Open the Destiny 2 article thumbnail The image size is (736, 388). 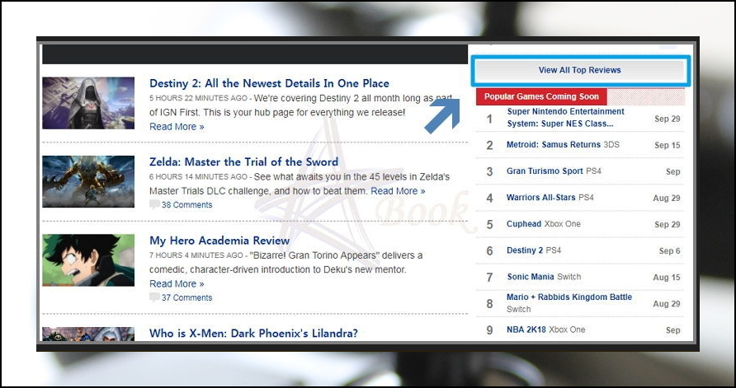88,103
